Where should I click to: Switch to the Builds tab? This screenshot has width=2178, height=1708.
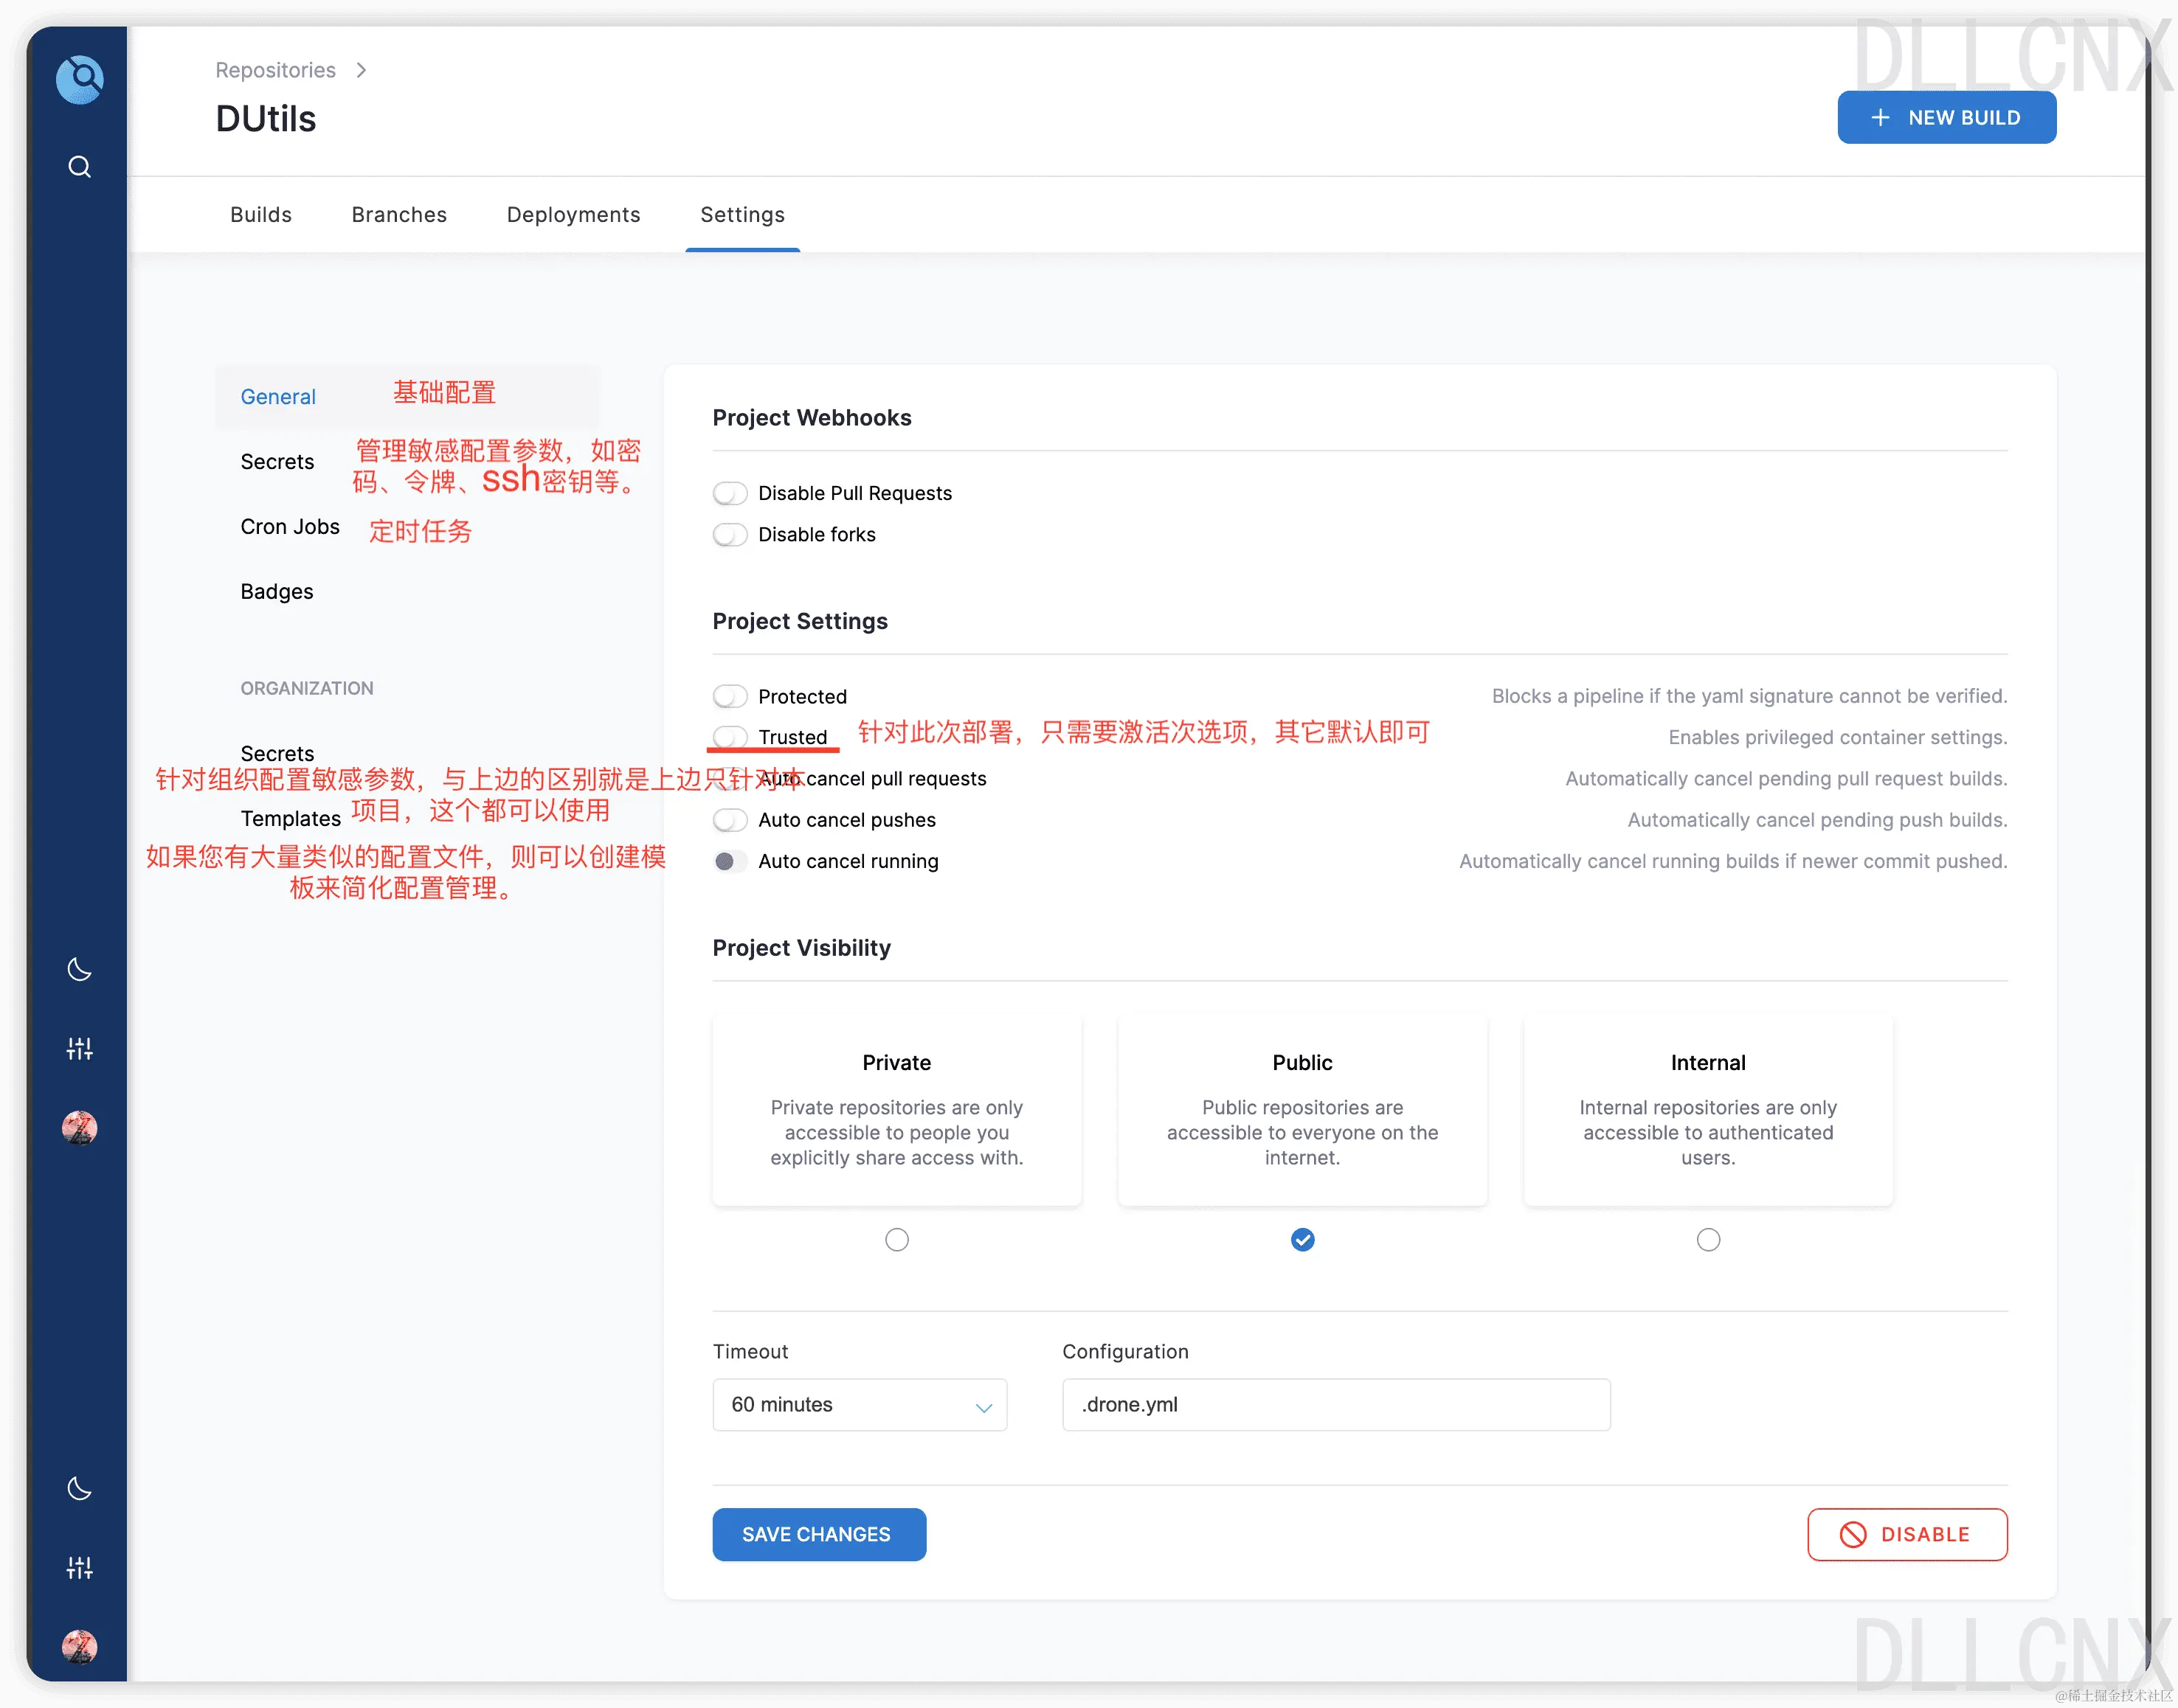(260, 215)
